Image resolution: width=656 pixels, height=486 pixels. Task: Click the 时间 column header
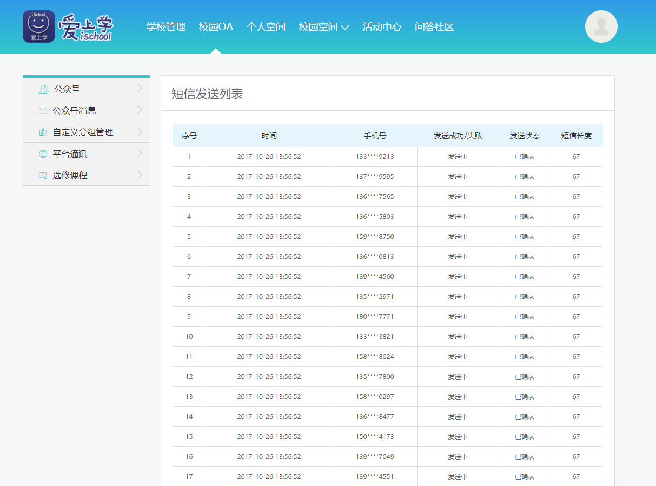269,136
